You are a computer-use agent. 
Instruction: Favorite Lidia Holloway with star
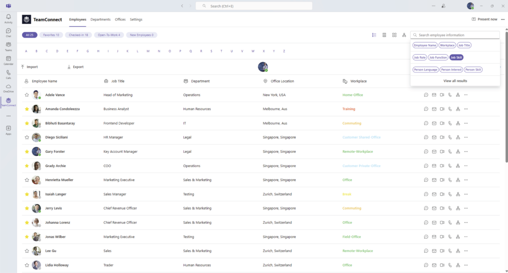coord(27,265)
